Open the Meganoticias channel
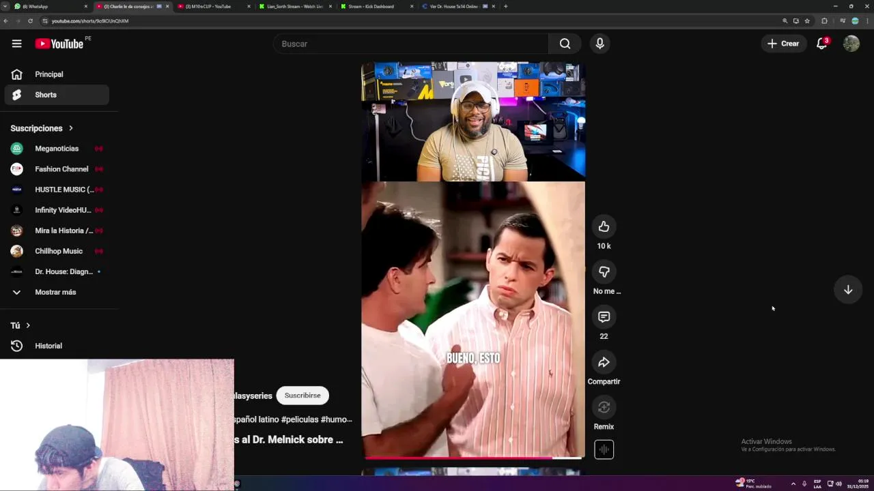This screenshot has height=491, width=874. coord(57,149)
